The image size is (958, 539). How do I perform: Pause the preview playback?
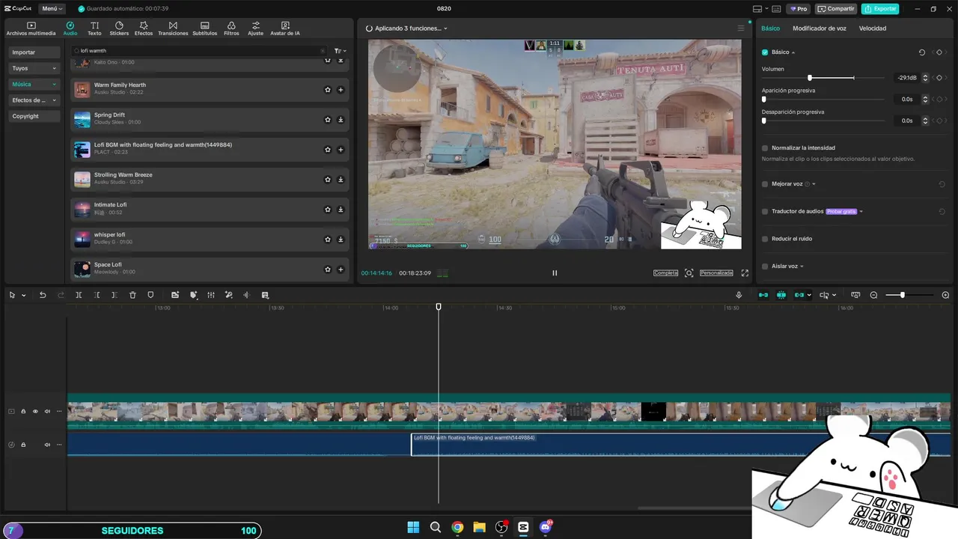pos(555,273)
